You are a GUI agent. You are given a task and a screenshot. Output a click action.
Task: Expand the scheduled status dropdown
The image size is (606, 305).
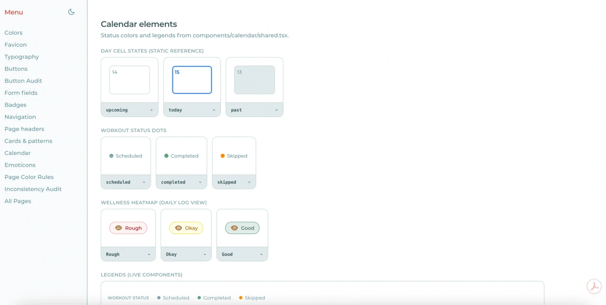(126, 182)
